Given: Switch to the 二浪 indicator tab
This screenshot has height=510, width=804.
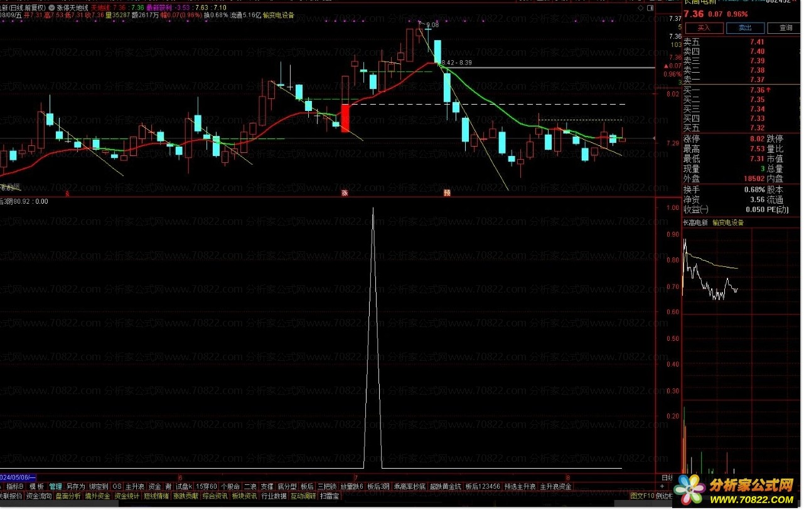Looking at the screenshot, I should (250, 486).
